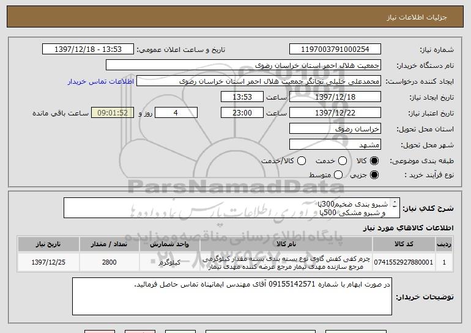Click the unit cell کیلوگرم

(169, 262)
